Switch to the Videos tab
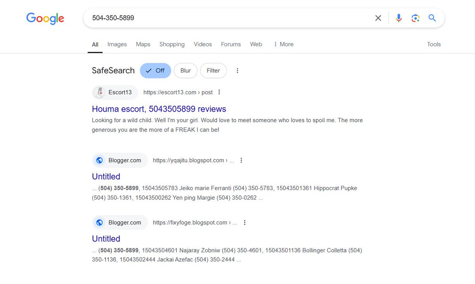Image resolution: width=475 pixels, height=284 pixels. tap(203, 44)
